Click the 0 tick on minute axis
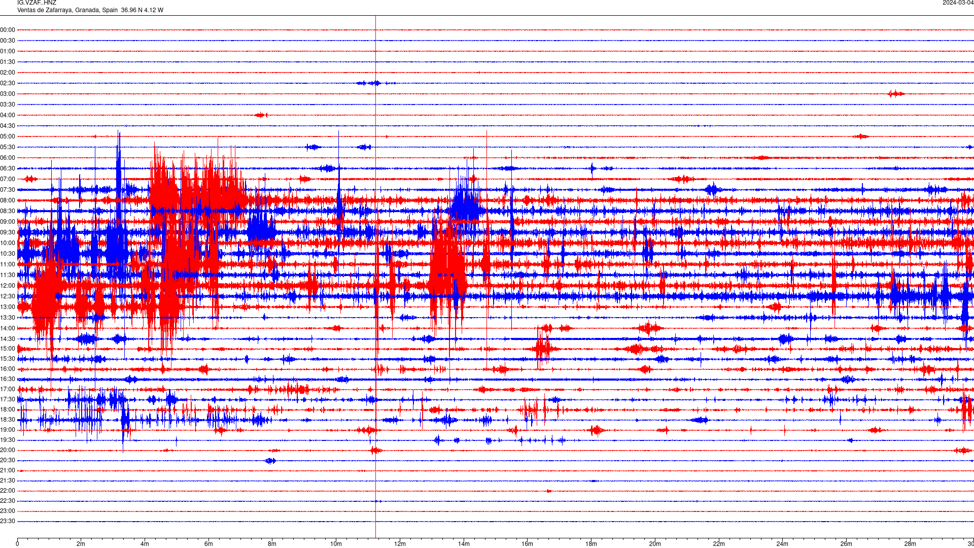This screenshot has height=548, width=974. pos(17,544)
